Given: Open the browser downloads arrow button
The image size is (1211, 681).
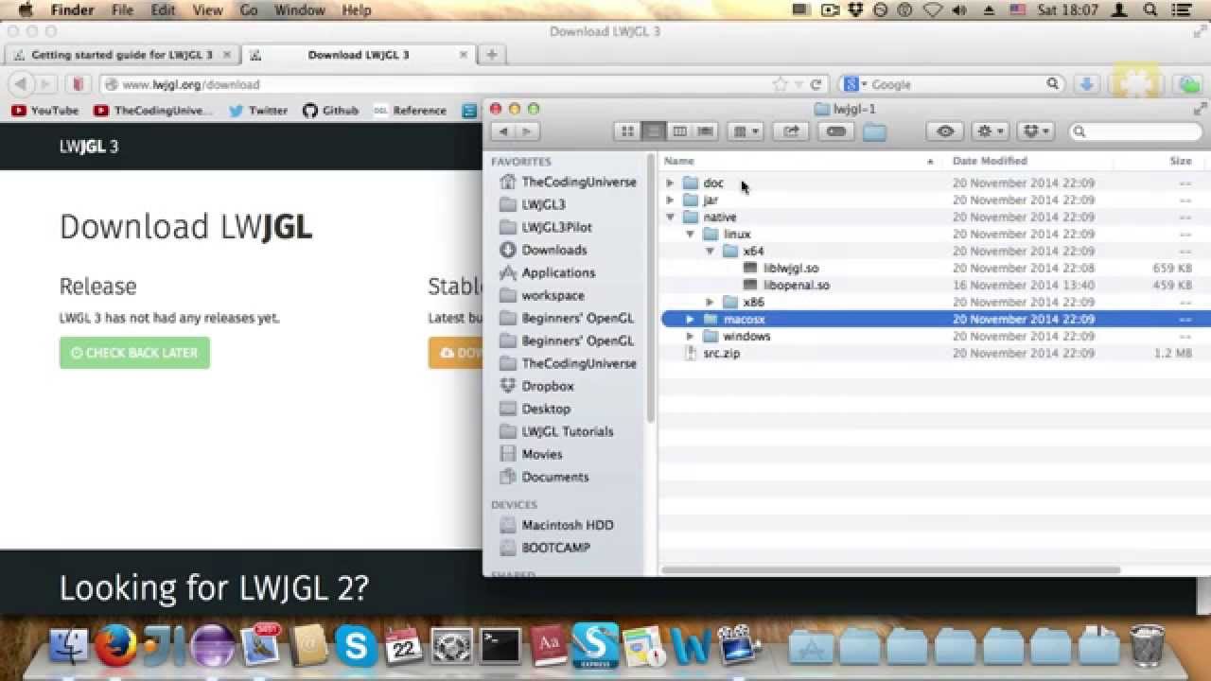Looking at the screenshot, I should [1087, 84].
